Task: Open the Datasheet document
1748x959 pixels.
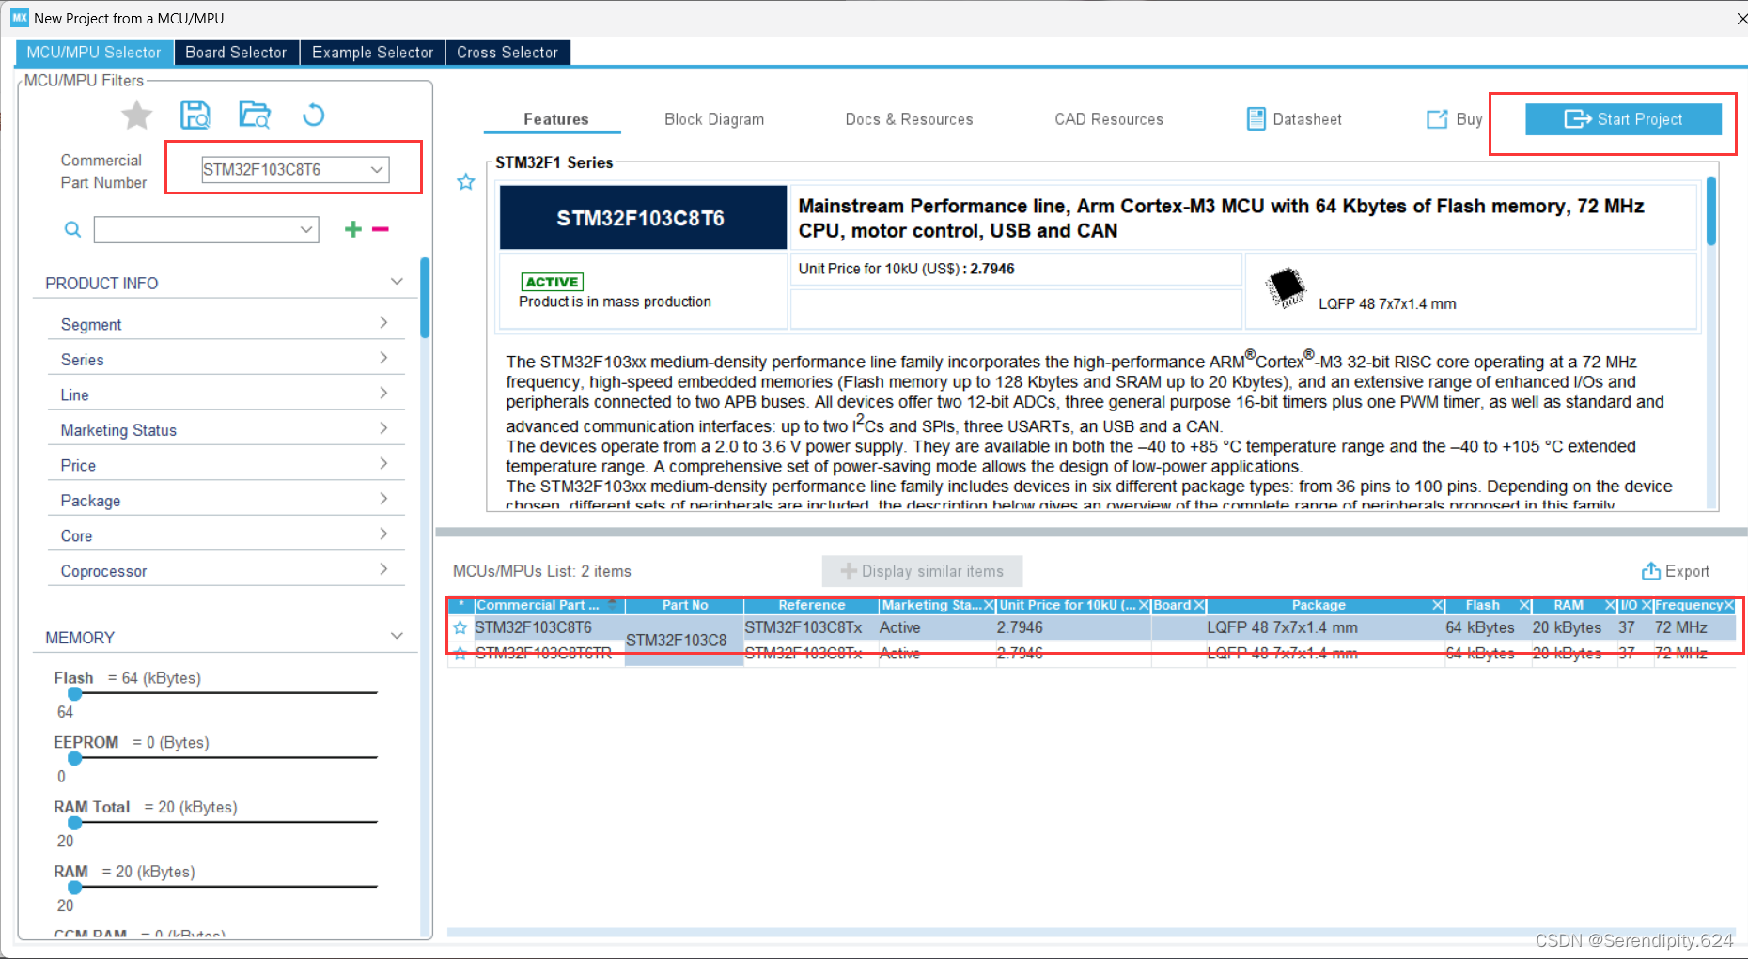Action: [x=1294, y=119]
